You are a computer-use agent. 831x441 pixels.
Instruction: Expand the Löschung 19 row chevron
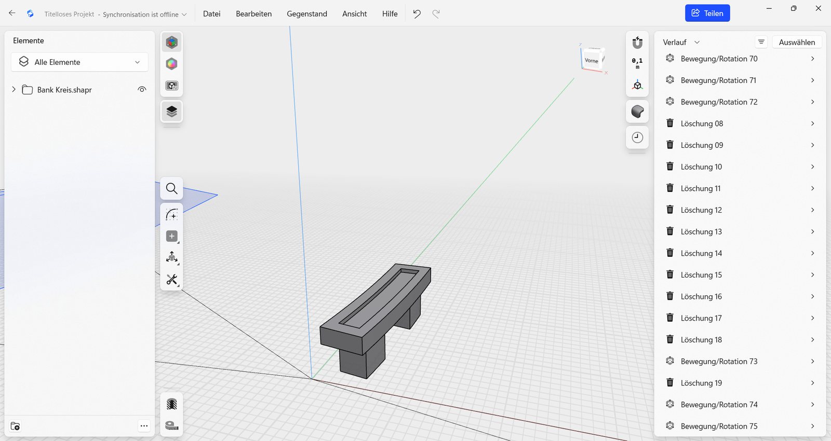pos(812,383)
